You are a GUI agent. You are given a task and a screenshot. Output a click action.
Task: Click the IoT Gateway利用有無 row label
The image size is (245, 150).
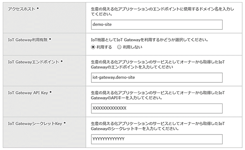click(x=28, y=40)
